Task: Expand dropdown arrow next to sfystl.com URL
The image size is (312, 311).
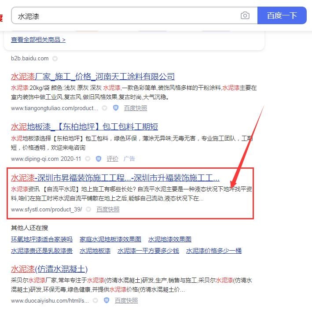Action: (x=88, y=209)
